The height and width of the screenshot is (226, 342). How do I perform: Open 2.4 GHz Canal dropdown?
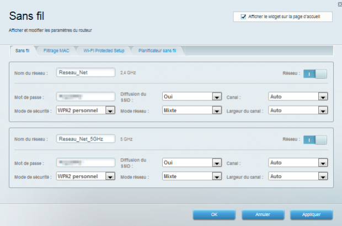click(x=323, y=96)
